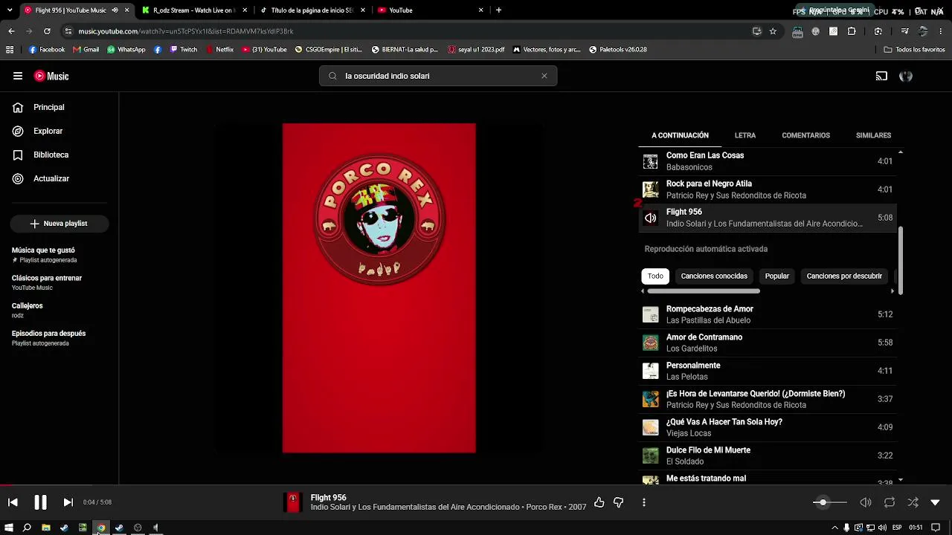
Task: Bookmark this page with the star icon
Action: point(773,31)
